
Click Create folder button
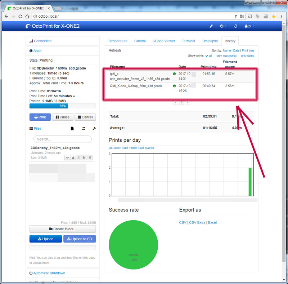click(63, 229)
